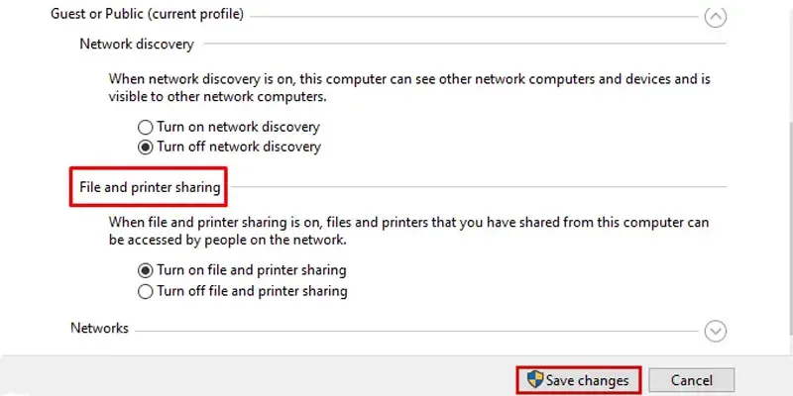Screen dimensions: 793x396
Task: Click the Networks section heading
Action: tap(100, 329)
